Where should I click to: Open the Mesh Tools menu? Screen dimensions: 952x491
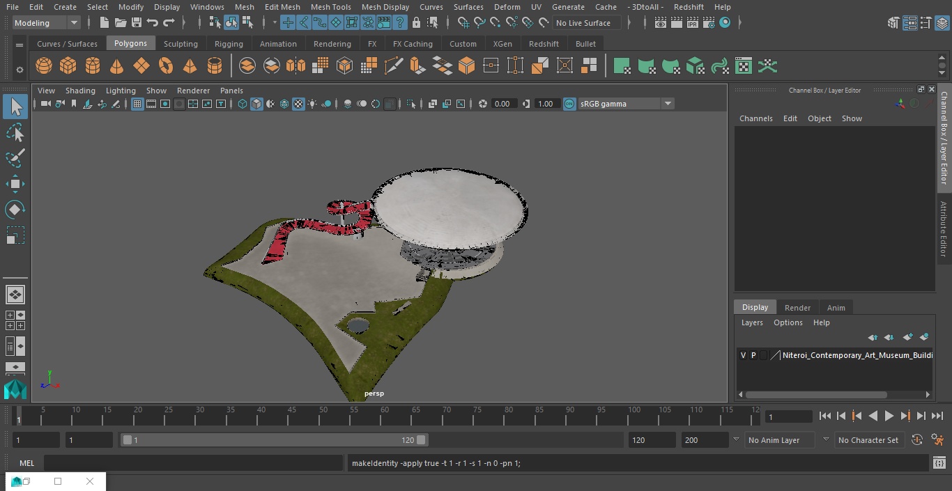click(330, 7)
